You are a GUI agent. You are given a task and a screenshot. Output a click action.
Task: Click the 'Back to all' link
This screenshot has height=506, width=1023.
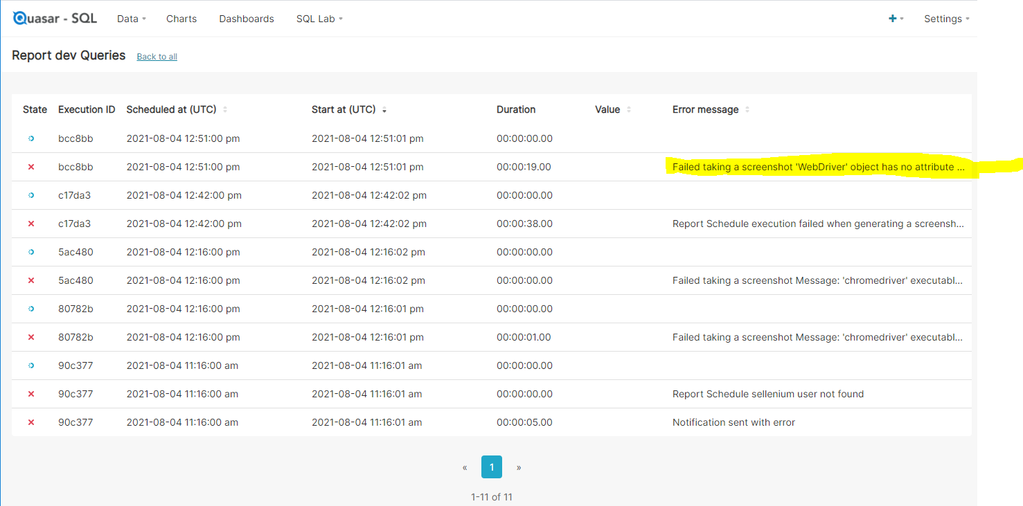tap(157, 57)
